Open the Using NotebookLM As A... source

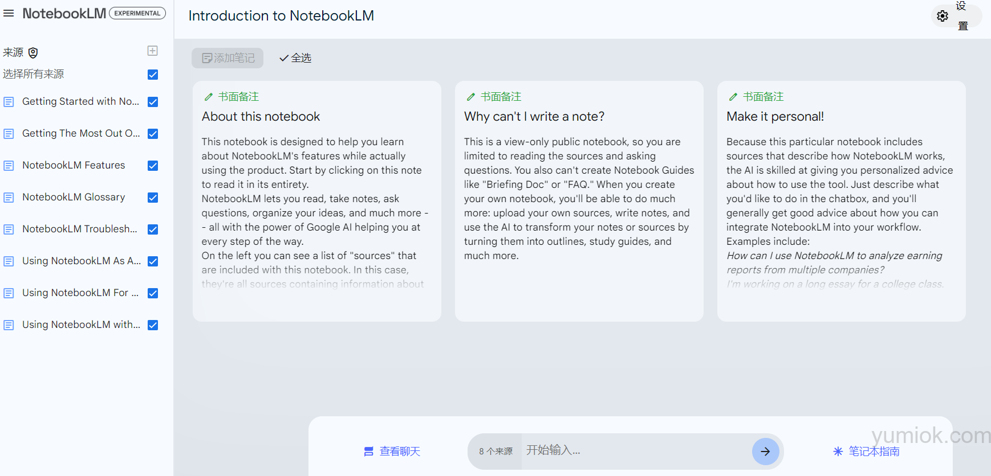[82, 261]
